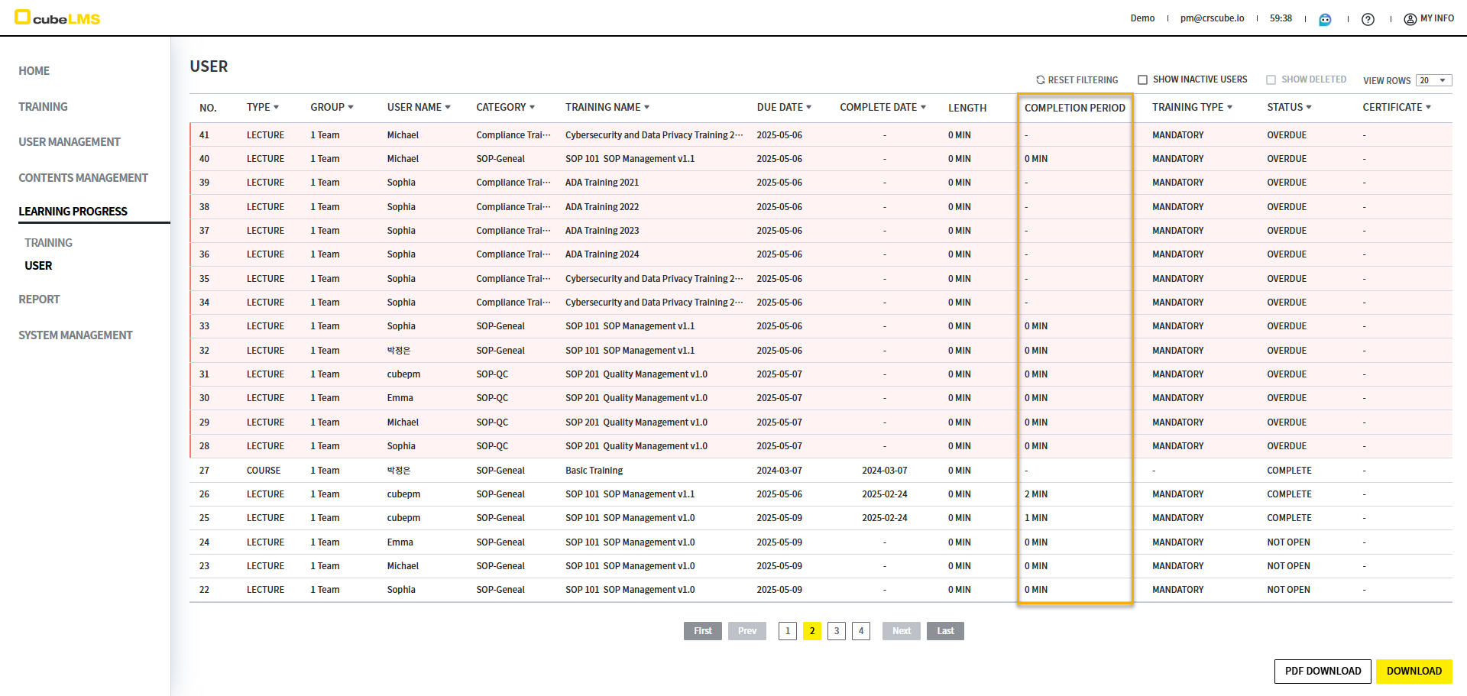This screenshot has height=696, width=1467.
Task: Jump to the Last page
Action: pyautogui.click(x=945, y=631)
